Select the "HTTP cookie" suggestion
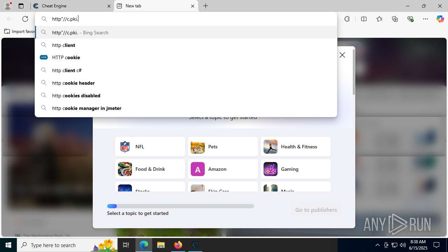Image resolution: width=448 pixels, height=252 pixels. pos(186,57)
